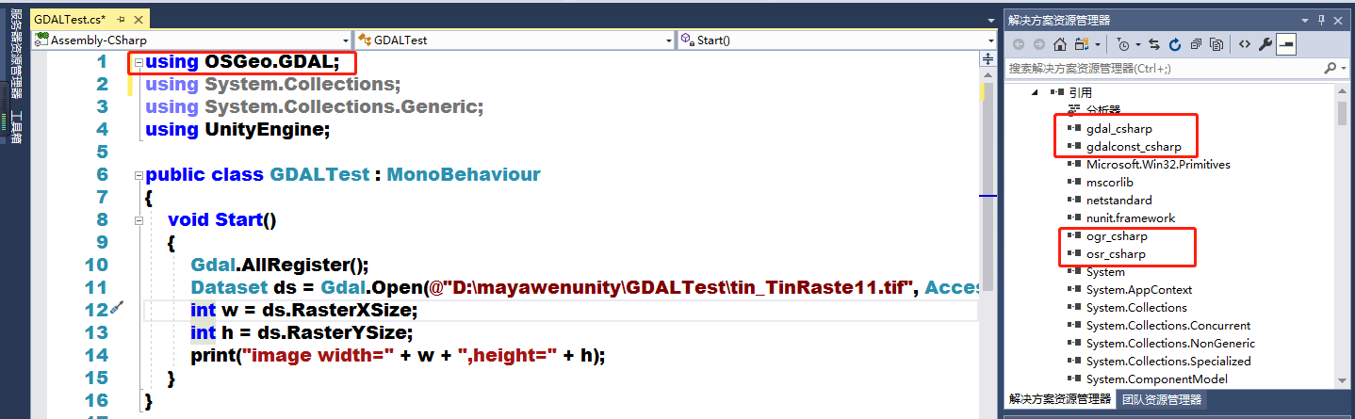Select the System.Collections.Concurrent reference
This screenshot has height=419, width=1355.
(x=1168, y=325)
